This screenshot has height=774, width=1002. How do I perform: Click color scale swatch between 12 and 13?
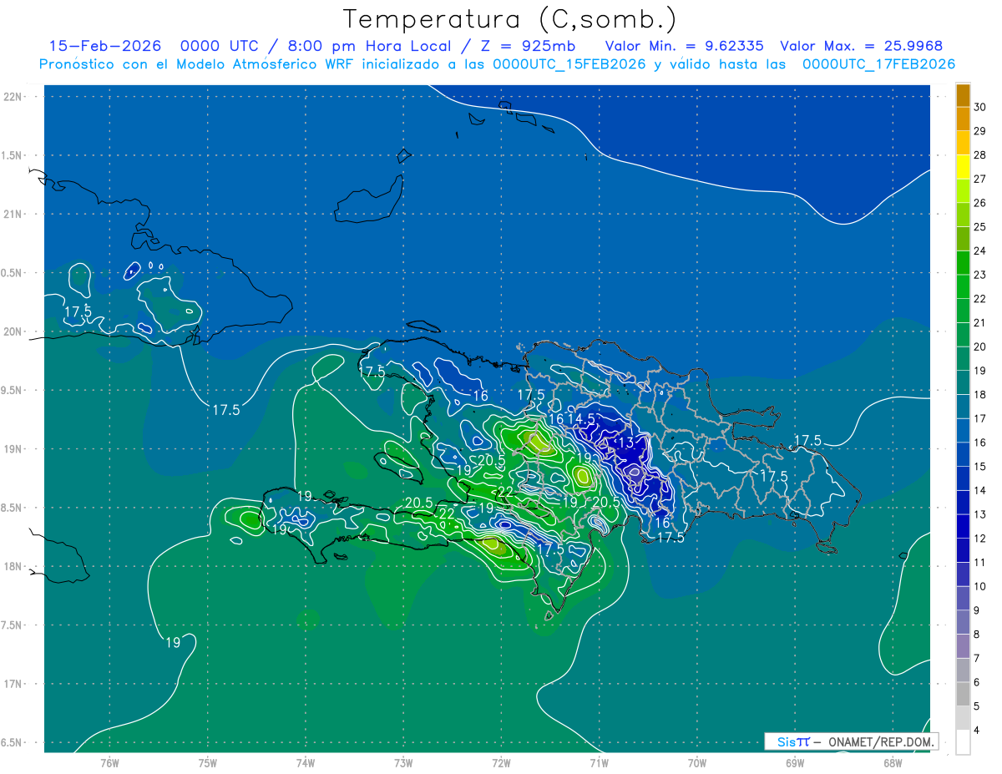click(963, 526)
